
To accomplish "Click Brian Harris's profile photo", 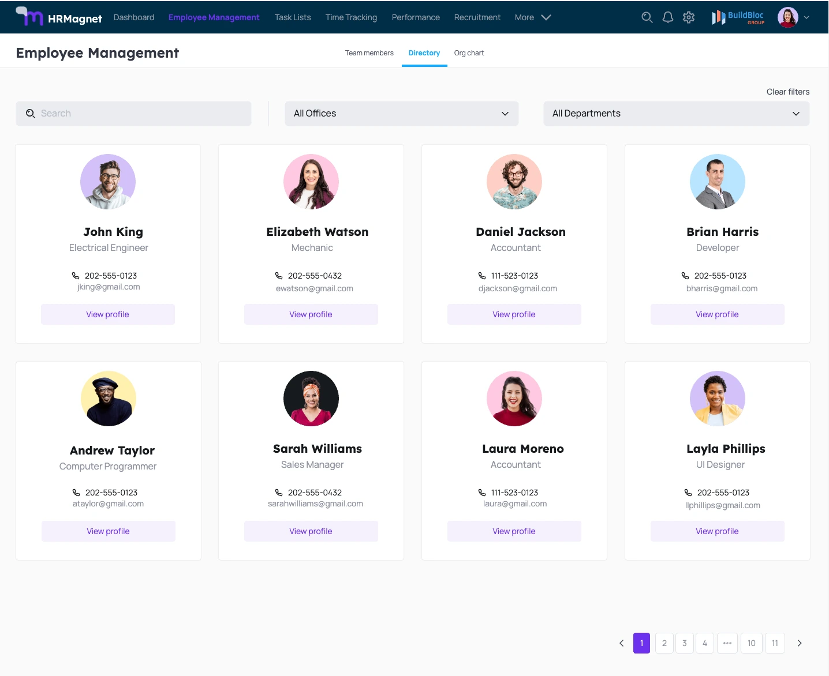I will click(x=718, y=182).
